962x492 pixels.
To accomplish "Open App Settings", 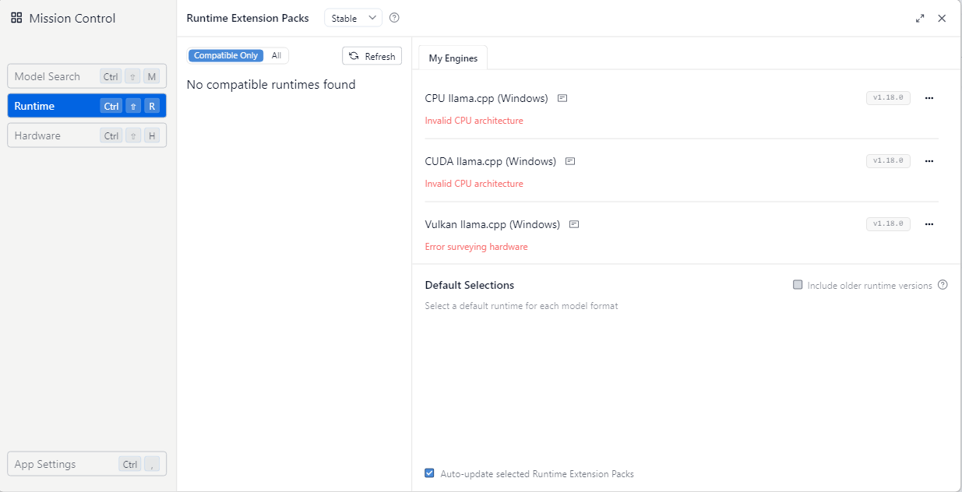I will point(86,464).
